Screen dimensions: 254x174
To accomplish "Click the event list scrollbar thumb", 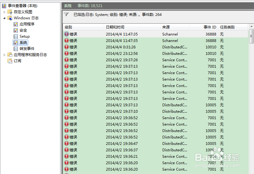I will point(252,36).
